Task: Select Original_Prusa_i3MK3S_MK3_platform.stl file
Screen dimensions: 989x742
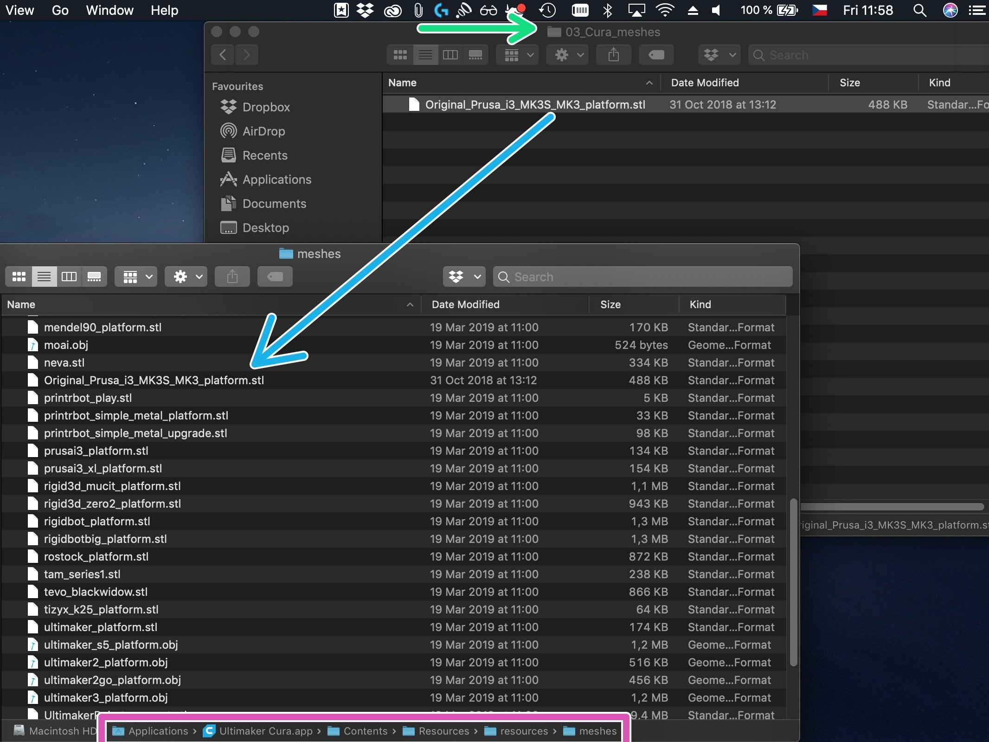Action: point(153,381)
